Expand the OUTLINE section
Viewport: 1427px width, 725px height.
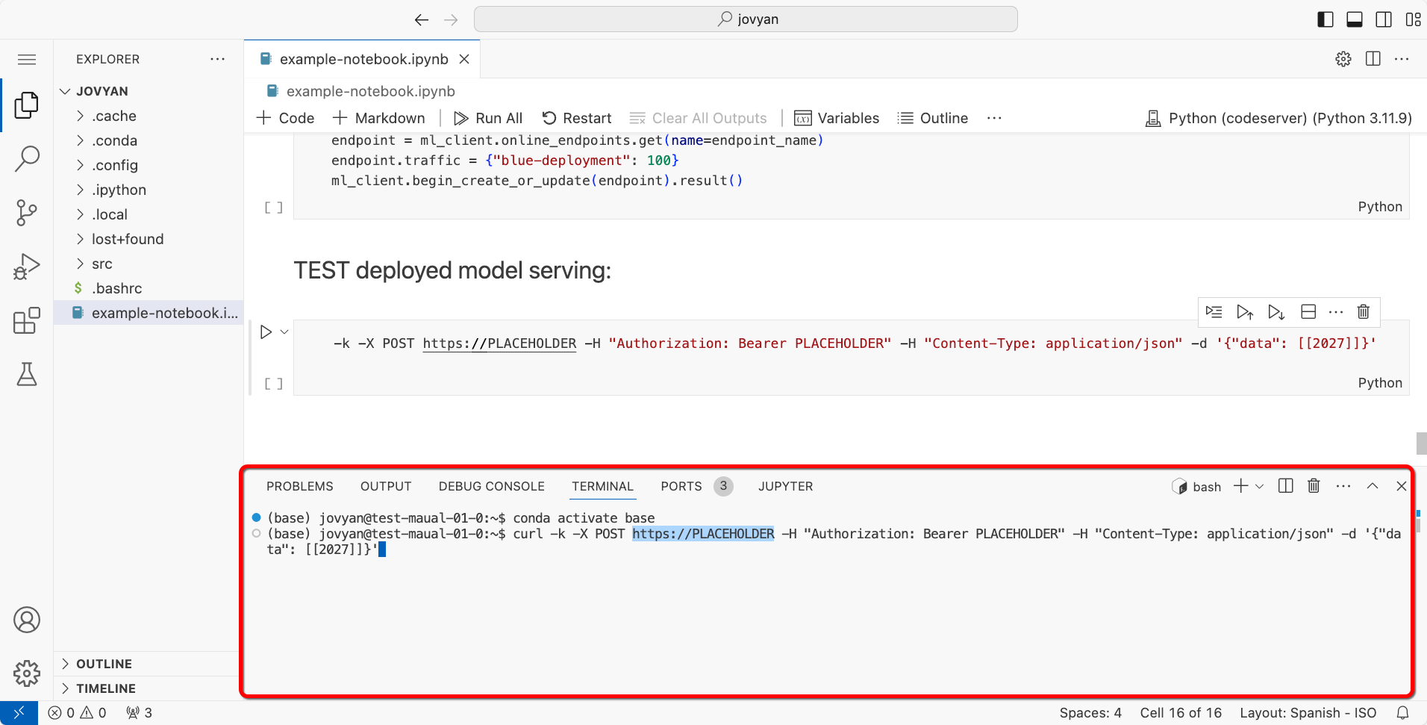point(104,664)
